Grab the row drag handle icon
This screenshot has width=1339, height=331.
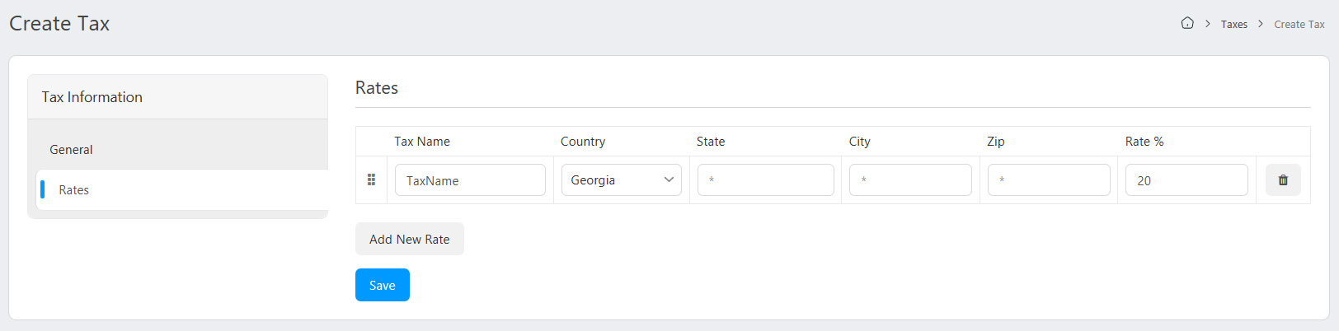tap(371, 179)
